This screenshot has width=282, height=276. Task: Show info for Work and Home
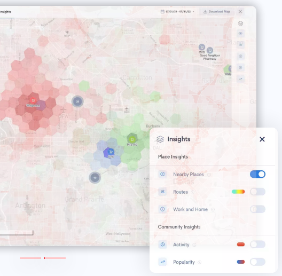[x=213, y=209]
